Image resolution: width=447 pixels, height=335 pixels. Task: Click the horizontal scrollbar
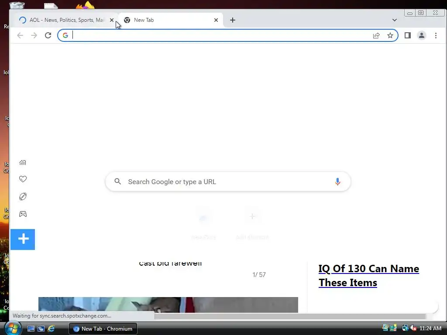pos(290,316)
